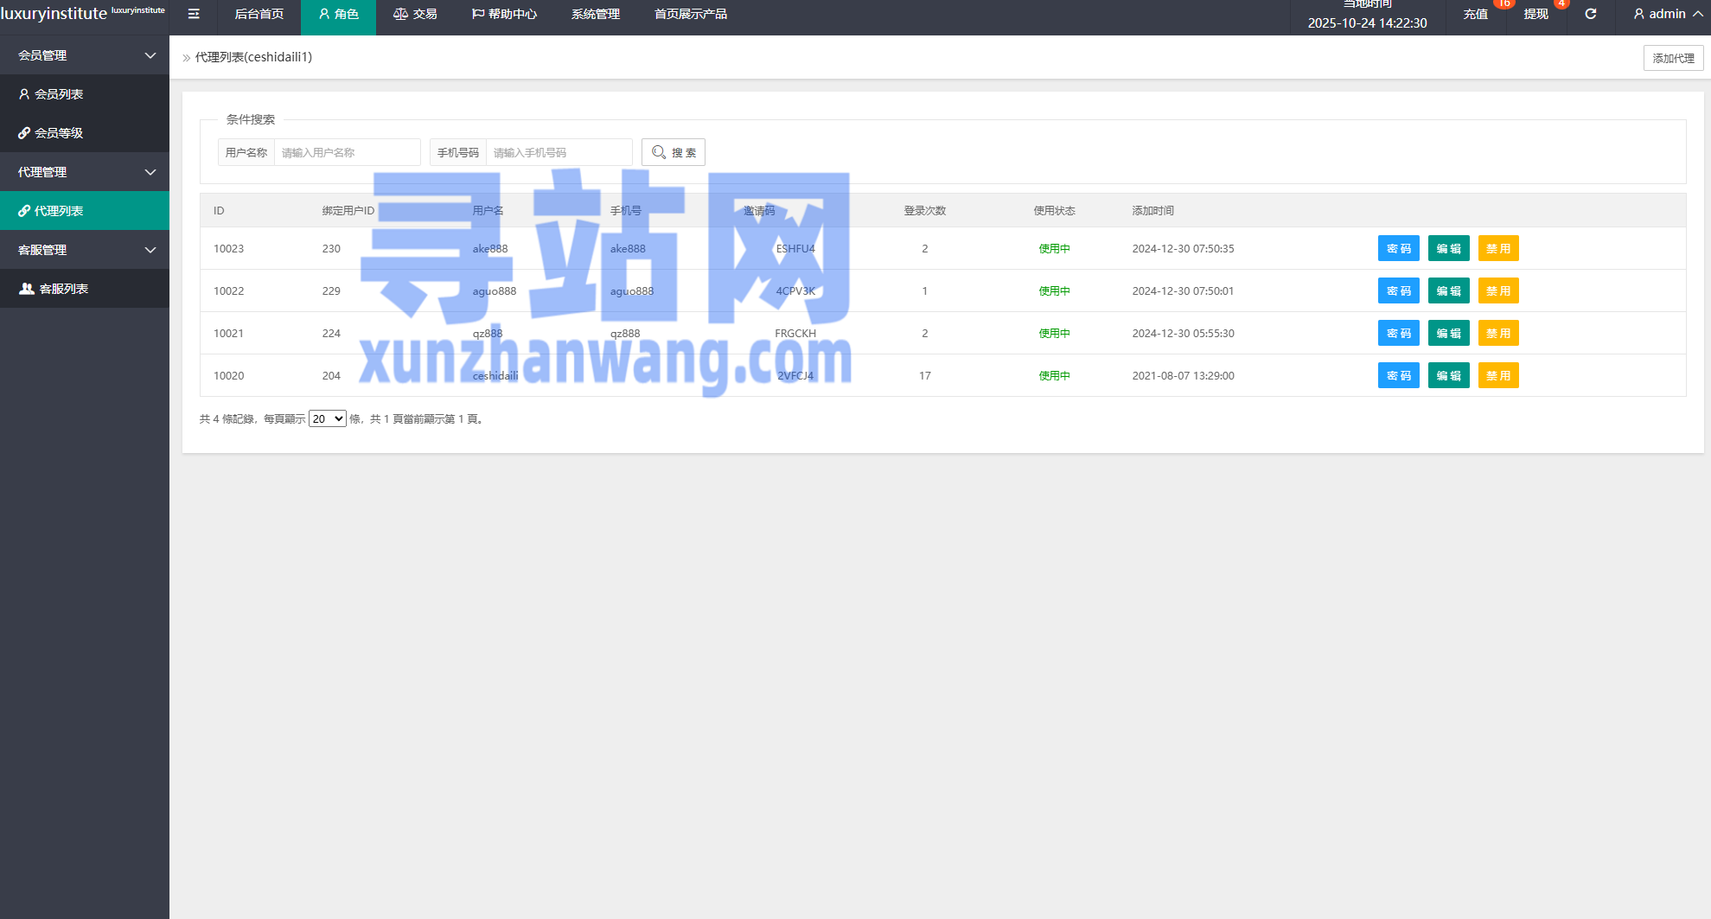Open 会员等级 in the sidebar
The width and height of the screenshot is (1711, 919).
point(59,133)
